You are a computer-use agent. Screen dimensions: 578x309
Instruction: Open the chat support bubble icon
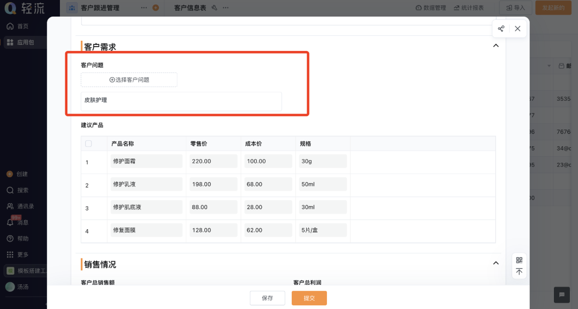561,295
